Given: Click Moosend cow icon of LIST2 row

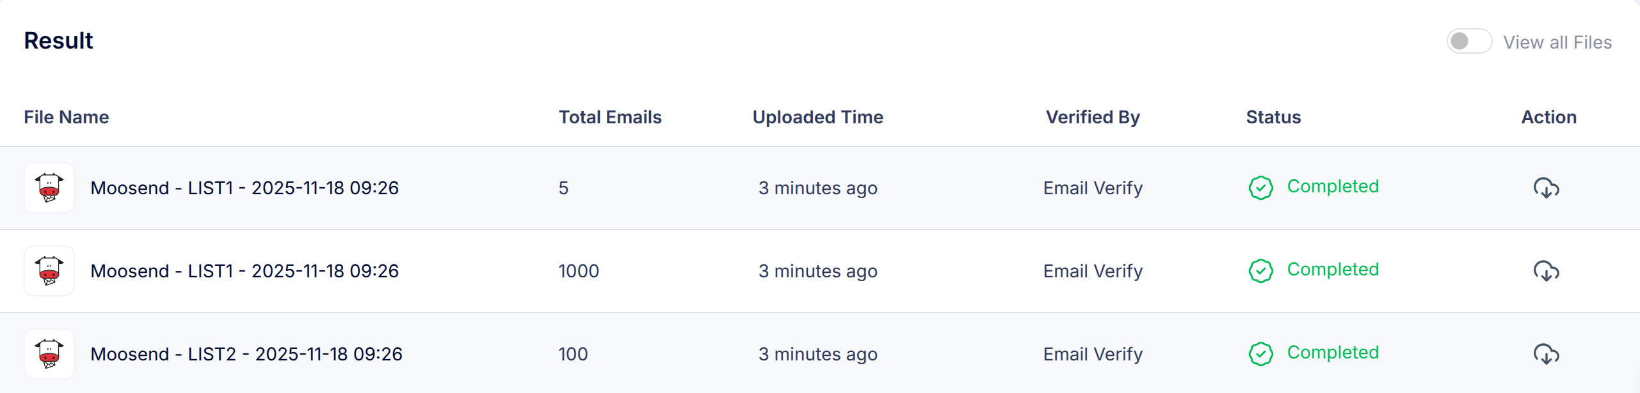Looking at the screenshot, I should (x=49, y=354).
